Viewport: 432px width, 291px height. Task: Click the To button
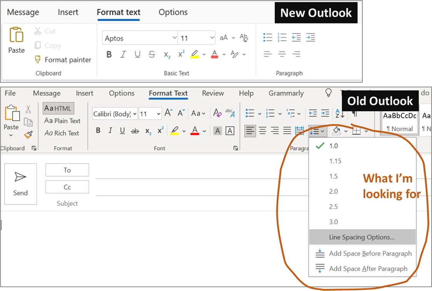click(x=67, y=170)
